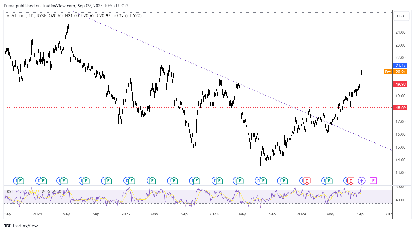Click the 22.00 price axis label
This screenshot has height=232, width=415.
[400, 58]
